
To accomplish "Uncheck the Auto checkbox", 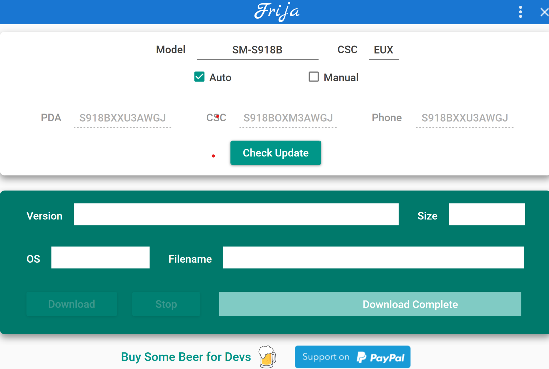I will coord(199,77).
